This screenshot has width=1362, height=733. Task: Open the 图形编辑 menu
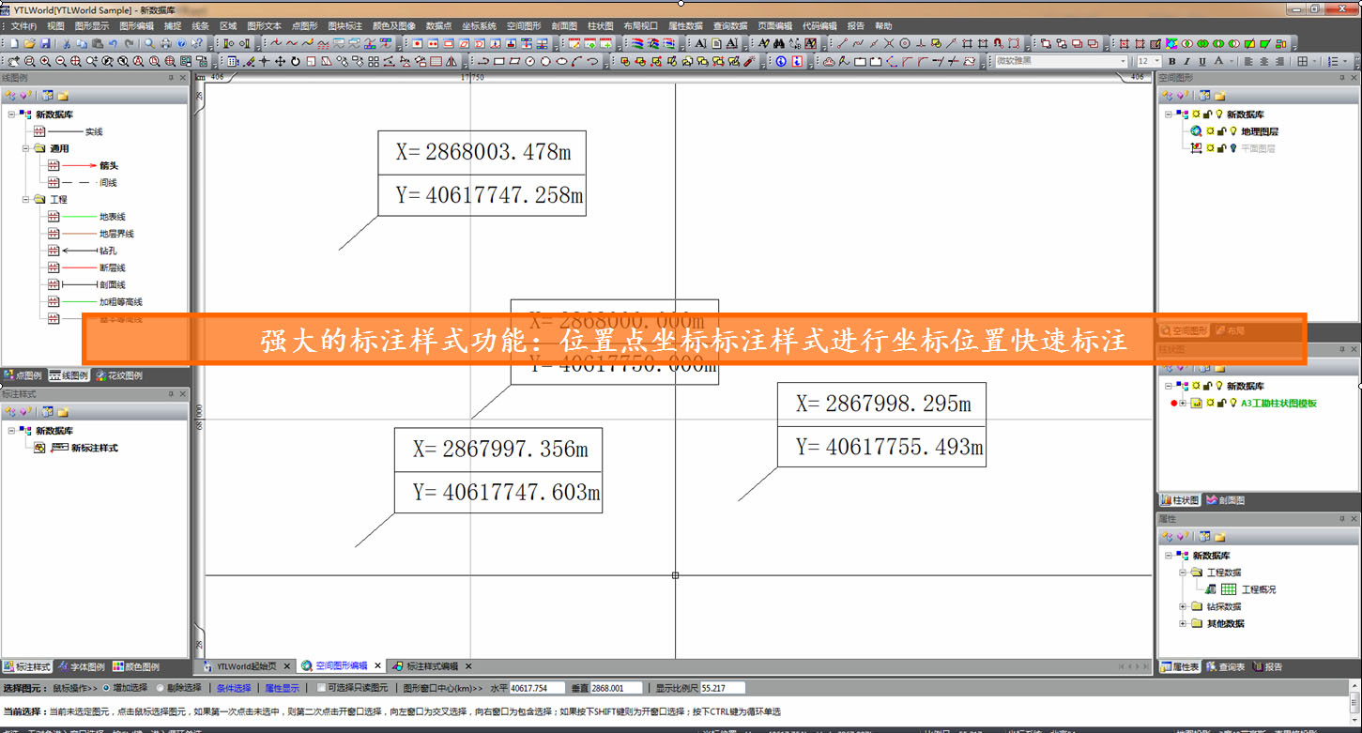click(136, 25)
